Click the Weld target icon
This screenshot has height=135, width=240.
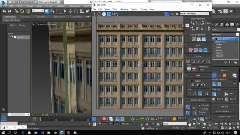coord(189,69)
